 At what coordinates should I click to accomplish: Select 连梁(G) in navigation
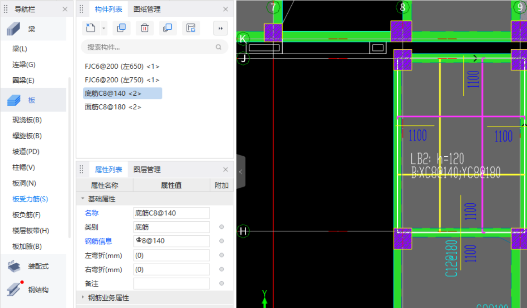coord(24,65)
